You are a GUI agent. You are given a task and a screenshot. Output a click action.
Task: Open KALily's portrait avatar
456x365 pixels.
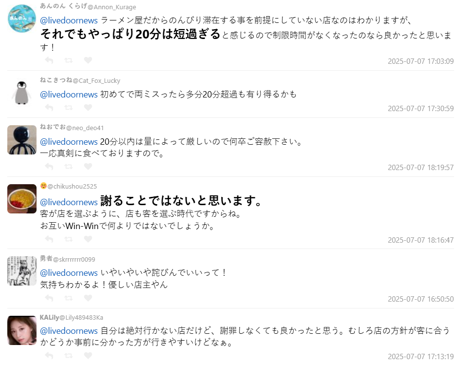coord(22,330)
